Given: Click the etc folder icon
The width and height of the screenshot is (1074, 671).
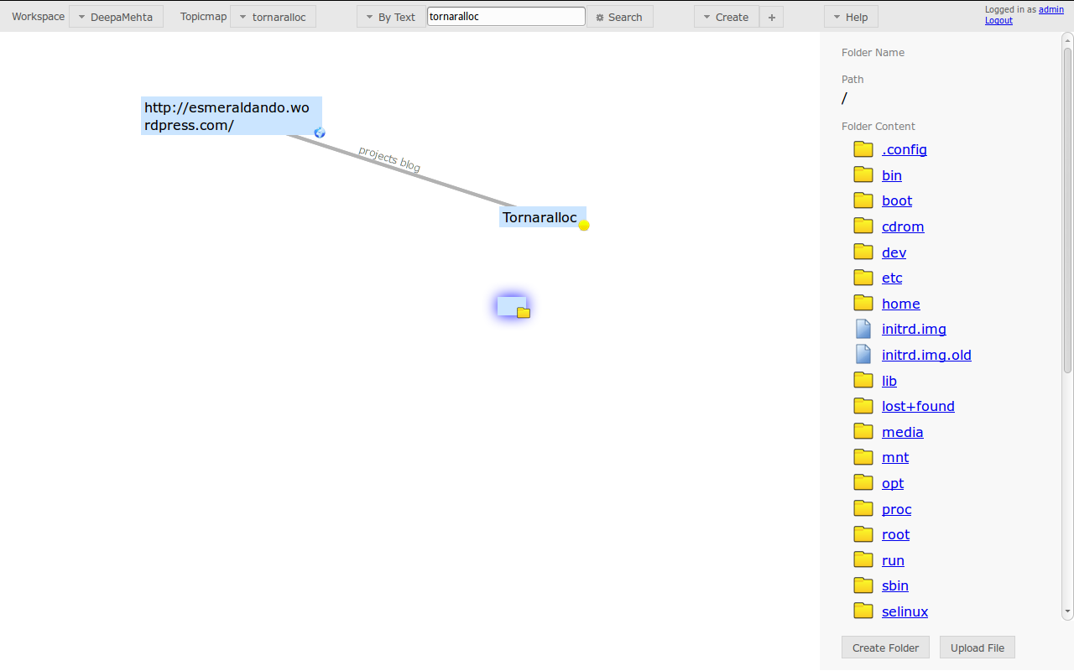Looking at the screenshot, I should (863, 277).
